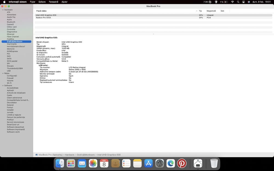This screenshot has height=171, width=274.
Task: Open the Contacts app in Dock
Action: (x=115, y=164)
